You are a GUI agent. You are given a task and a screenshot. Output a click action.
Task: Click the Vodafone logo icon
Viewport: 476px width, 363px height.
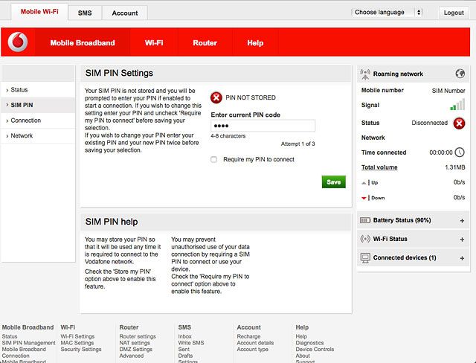[x=18, y=43]
